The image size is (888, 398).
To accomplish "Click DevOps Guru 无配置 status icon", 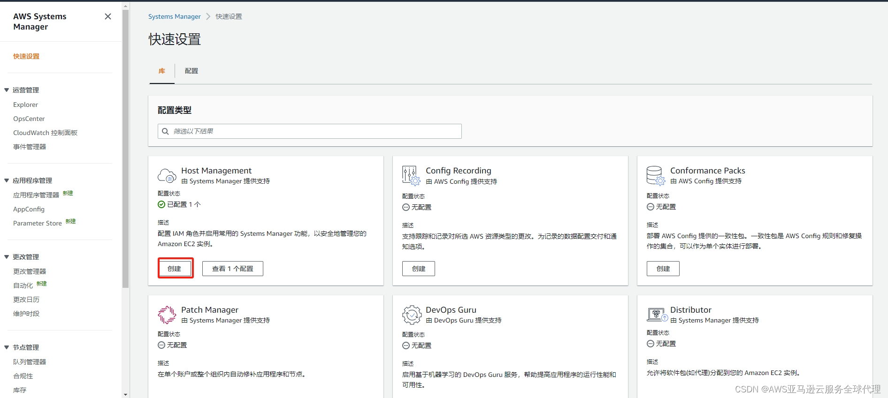I will pyautogui.click(x=406, y=345).
